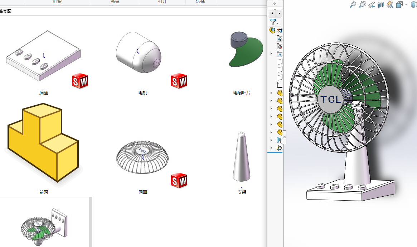Open dropdown arrow beside Display Style cube
Image resolution: width=417 pixels, height=247 pixels.
[x=406, y=5]
